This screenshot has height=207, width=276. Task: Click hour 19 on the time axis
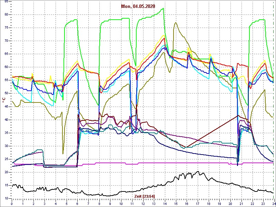[x=219, y=204]
